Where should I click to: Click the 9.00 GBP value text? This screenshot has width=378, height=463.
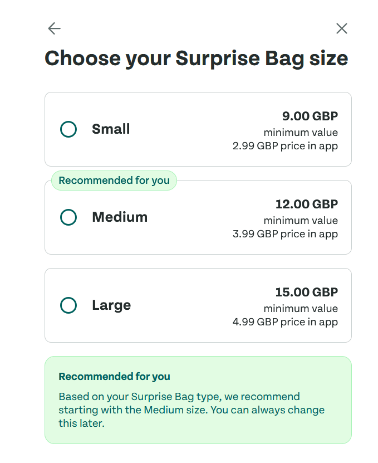point(310,116)
